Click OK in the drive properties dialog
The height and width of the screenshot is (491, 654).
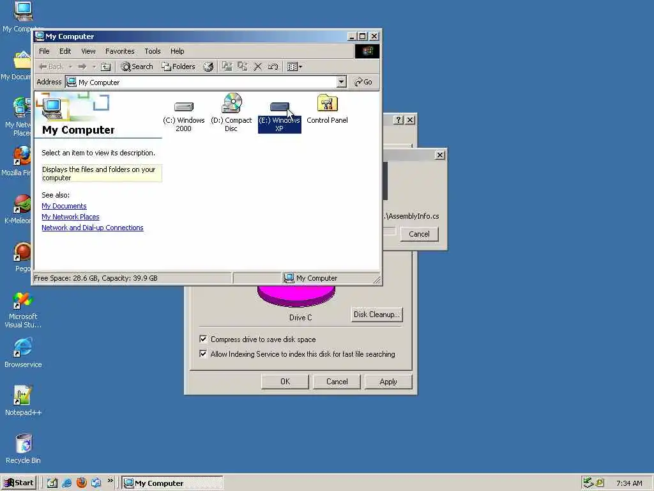(x=285, y=382)
